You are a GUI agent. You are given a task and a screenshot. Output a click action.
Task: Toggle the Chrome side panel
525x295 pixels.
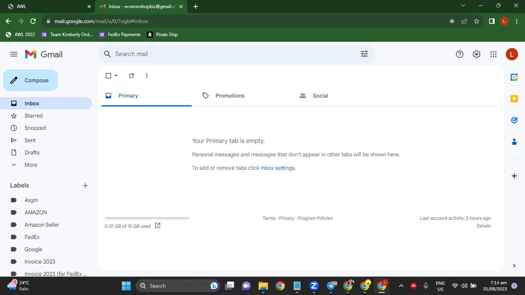point(492,21)
